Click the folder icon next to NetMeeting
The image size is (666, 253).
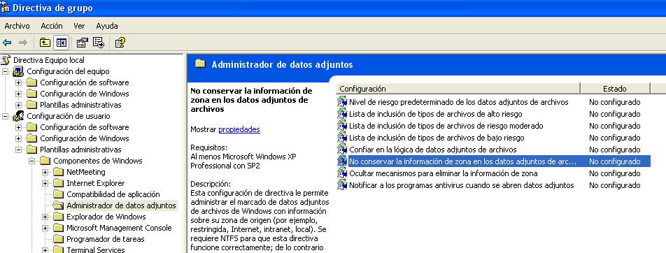point(59,172)
